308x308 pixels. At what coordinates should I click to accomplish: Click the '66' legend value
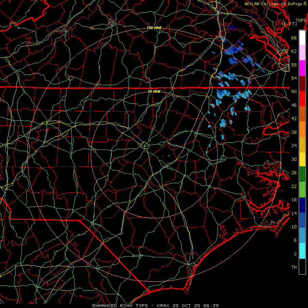coord(294,38)
